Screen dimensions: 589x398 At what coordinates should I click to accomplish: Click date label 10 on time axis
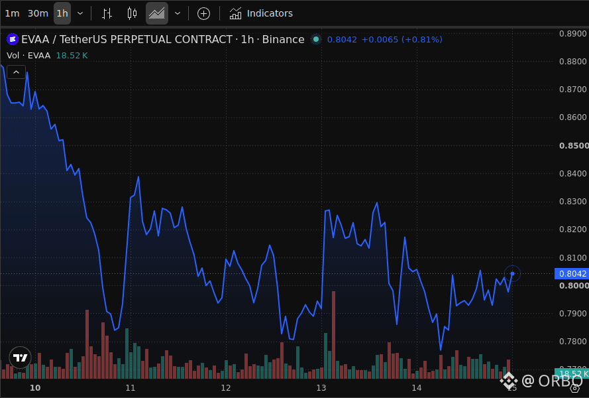[x=35, y=388]
